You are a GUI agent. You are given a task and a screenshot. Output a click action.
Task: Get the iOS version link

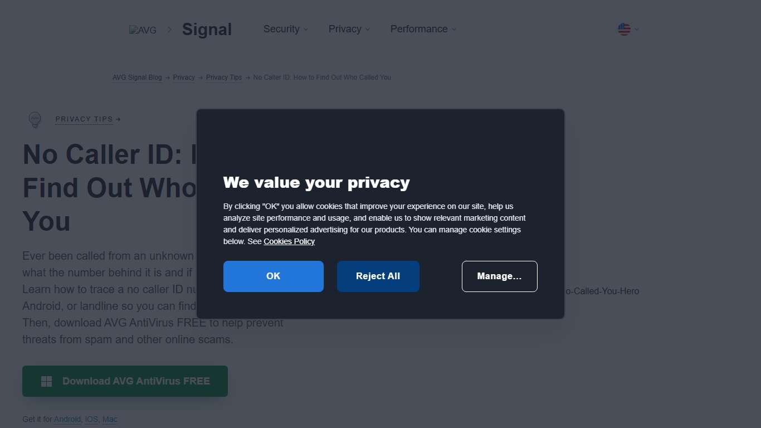tap(91, 419)
